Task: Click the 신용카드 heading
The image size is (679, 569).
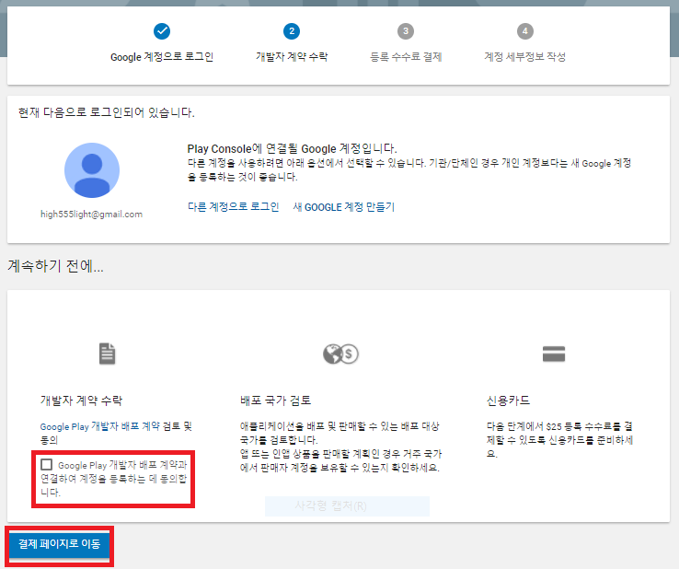Action: point(508,400)
